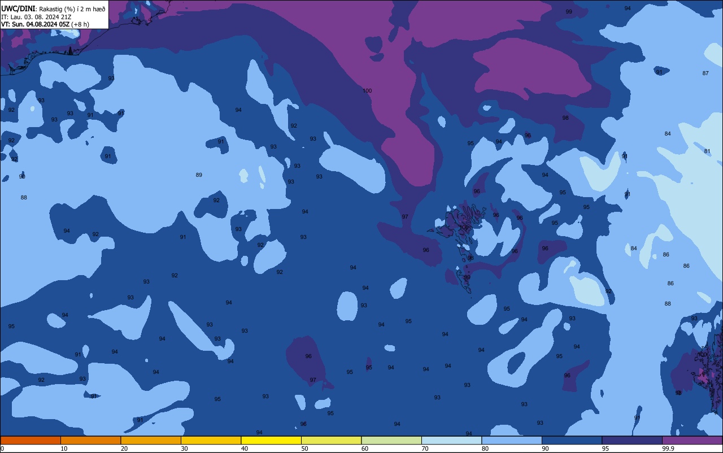Select the '81' humidity value on the map
This screenshot has width=723, height=453.
pos(707,151)
